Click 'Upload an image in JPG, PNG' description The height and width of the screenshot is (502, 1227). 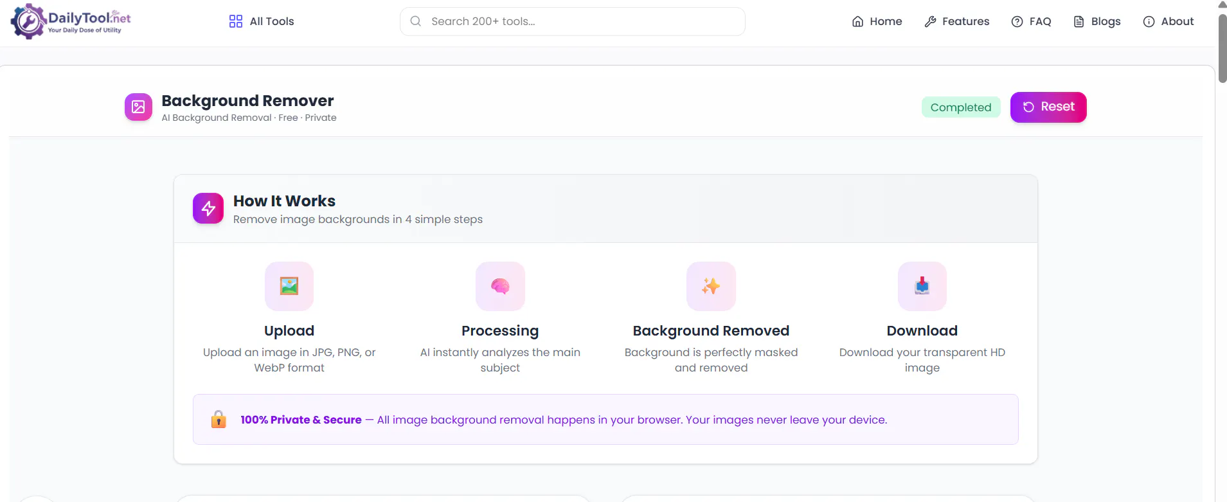289,360
